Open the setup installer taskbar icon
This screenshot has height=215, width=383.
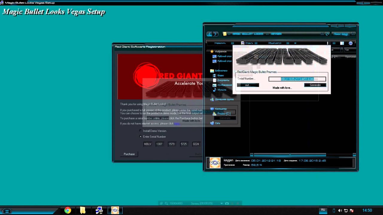[99, 211]
